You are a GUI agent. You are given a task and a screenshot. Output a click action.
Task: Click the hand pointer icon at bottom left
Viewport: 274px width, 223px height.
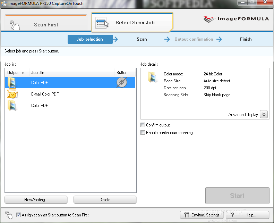[9, 215]
